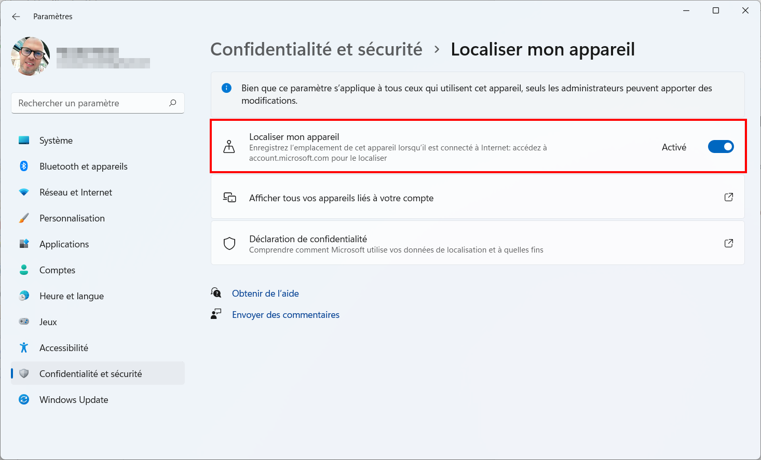Click the Windows Update sync icon
The height and width of the screenshot is (460, 761).
coord(24,399)
